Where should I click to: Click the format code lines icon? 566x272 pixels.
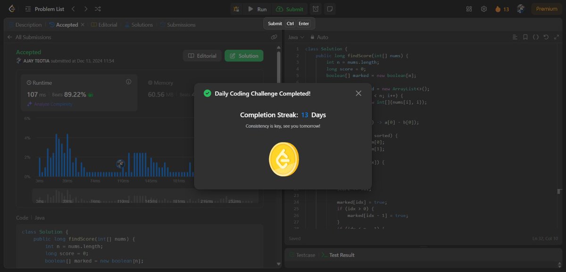point(515,37)
